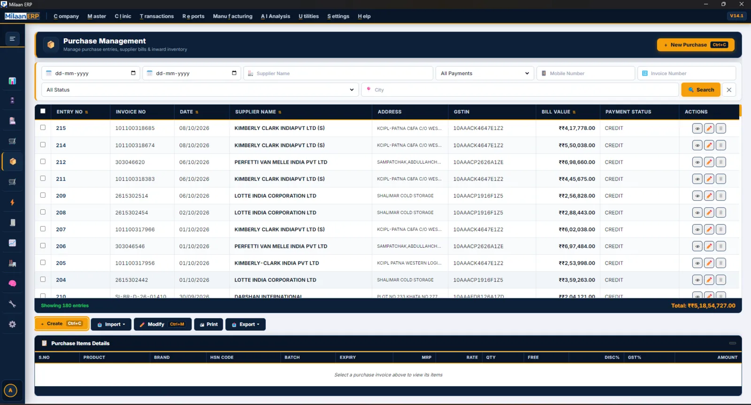This screenshot has width=751, height=405.
Task: Open the wrench utilities icon in sidebar
Action: pyautogui.click(x=13, y=304)
